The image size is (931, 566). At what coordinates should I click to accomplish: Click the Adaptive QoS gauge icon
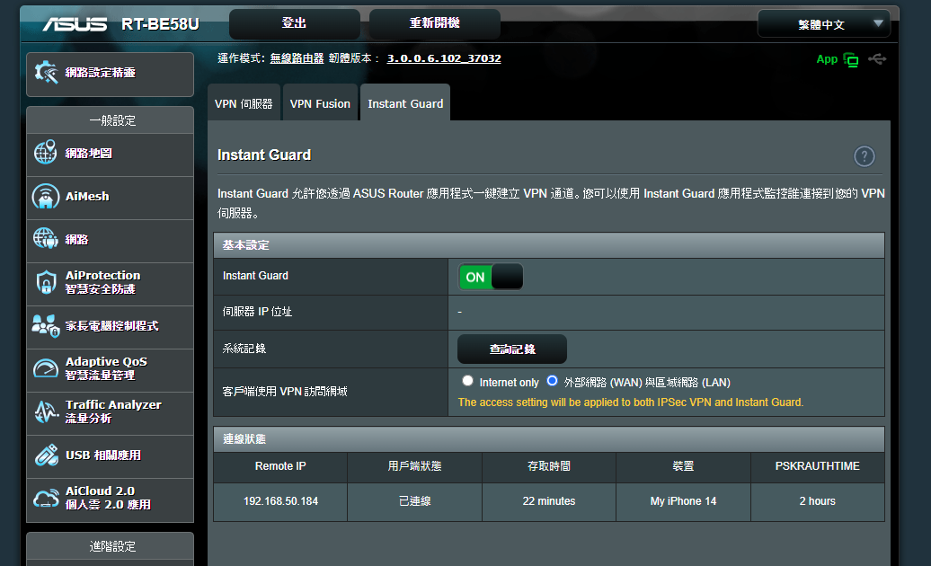point(46,368)
